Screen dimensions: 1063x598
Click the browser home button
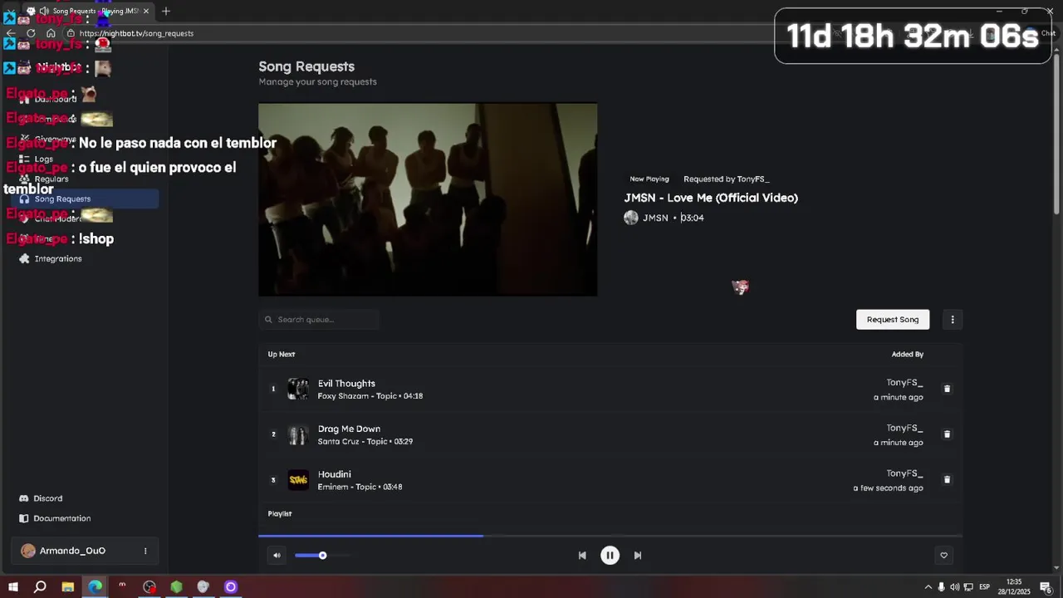point(51,33)
